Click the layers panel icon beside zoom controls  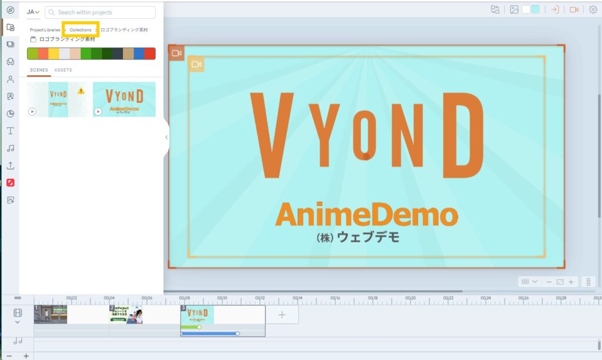point(588,282)
